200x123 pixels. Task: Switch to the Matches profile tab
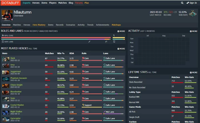17,25
